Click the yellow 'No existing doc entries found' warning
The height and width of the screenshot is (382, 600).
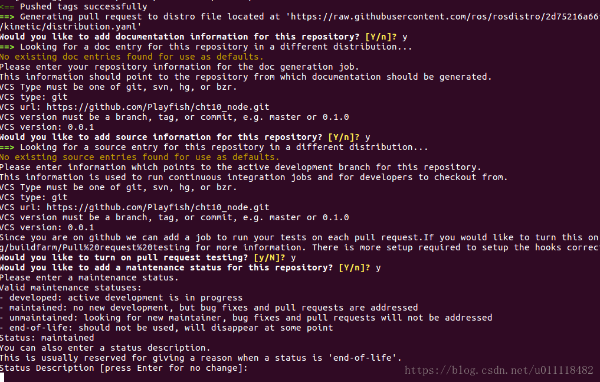pos(132,57)
